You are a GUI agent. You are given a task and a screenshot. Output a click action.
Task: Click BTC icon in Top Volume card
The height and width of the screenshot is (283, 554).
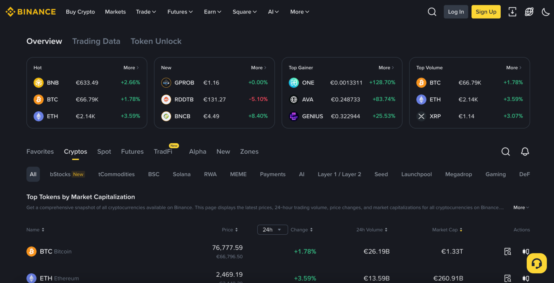pyautogui.click(x=421, y=83)
